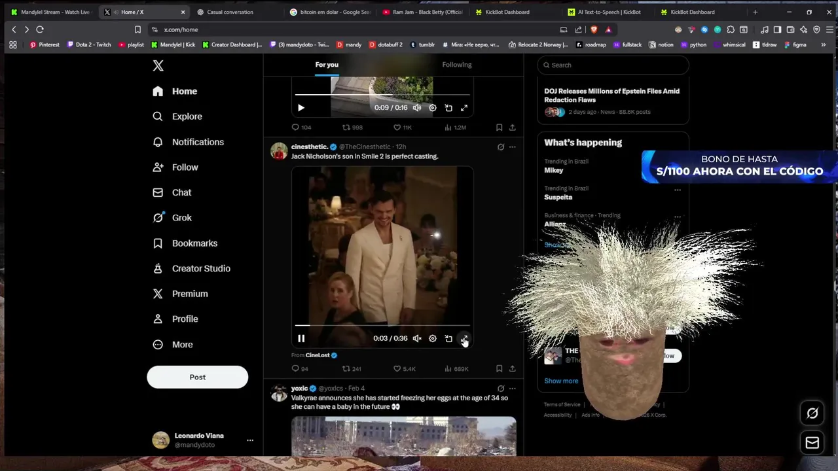
Task: Open the cinesthetic. profile name
Action: tap(310, 147)
